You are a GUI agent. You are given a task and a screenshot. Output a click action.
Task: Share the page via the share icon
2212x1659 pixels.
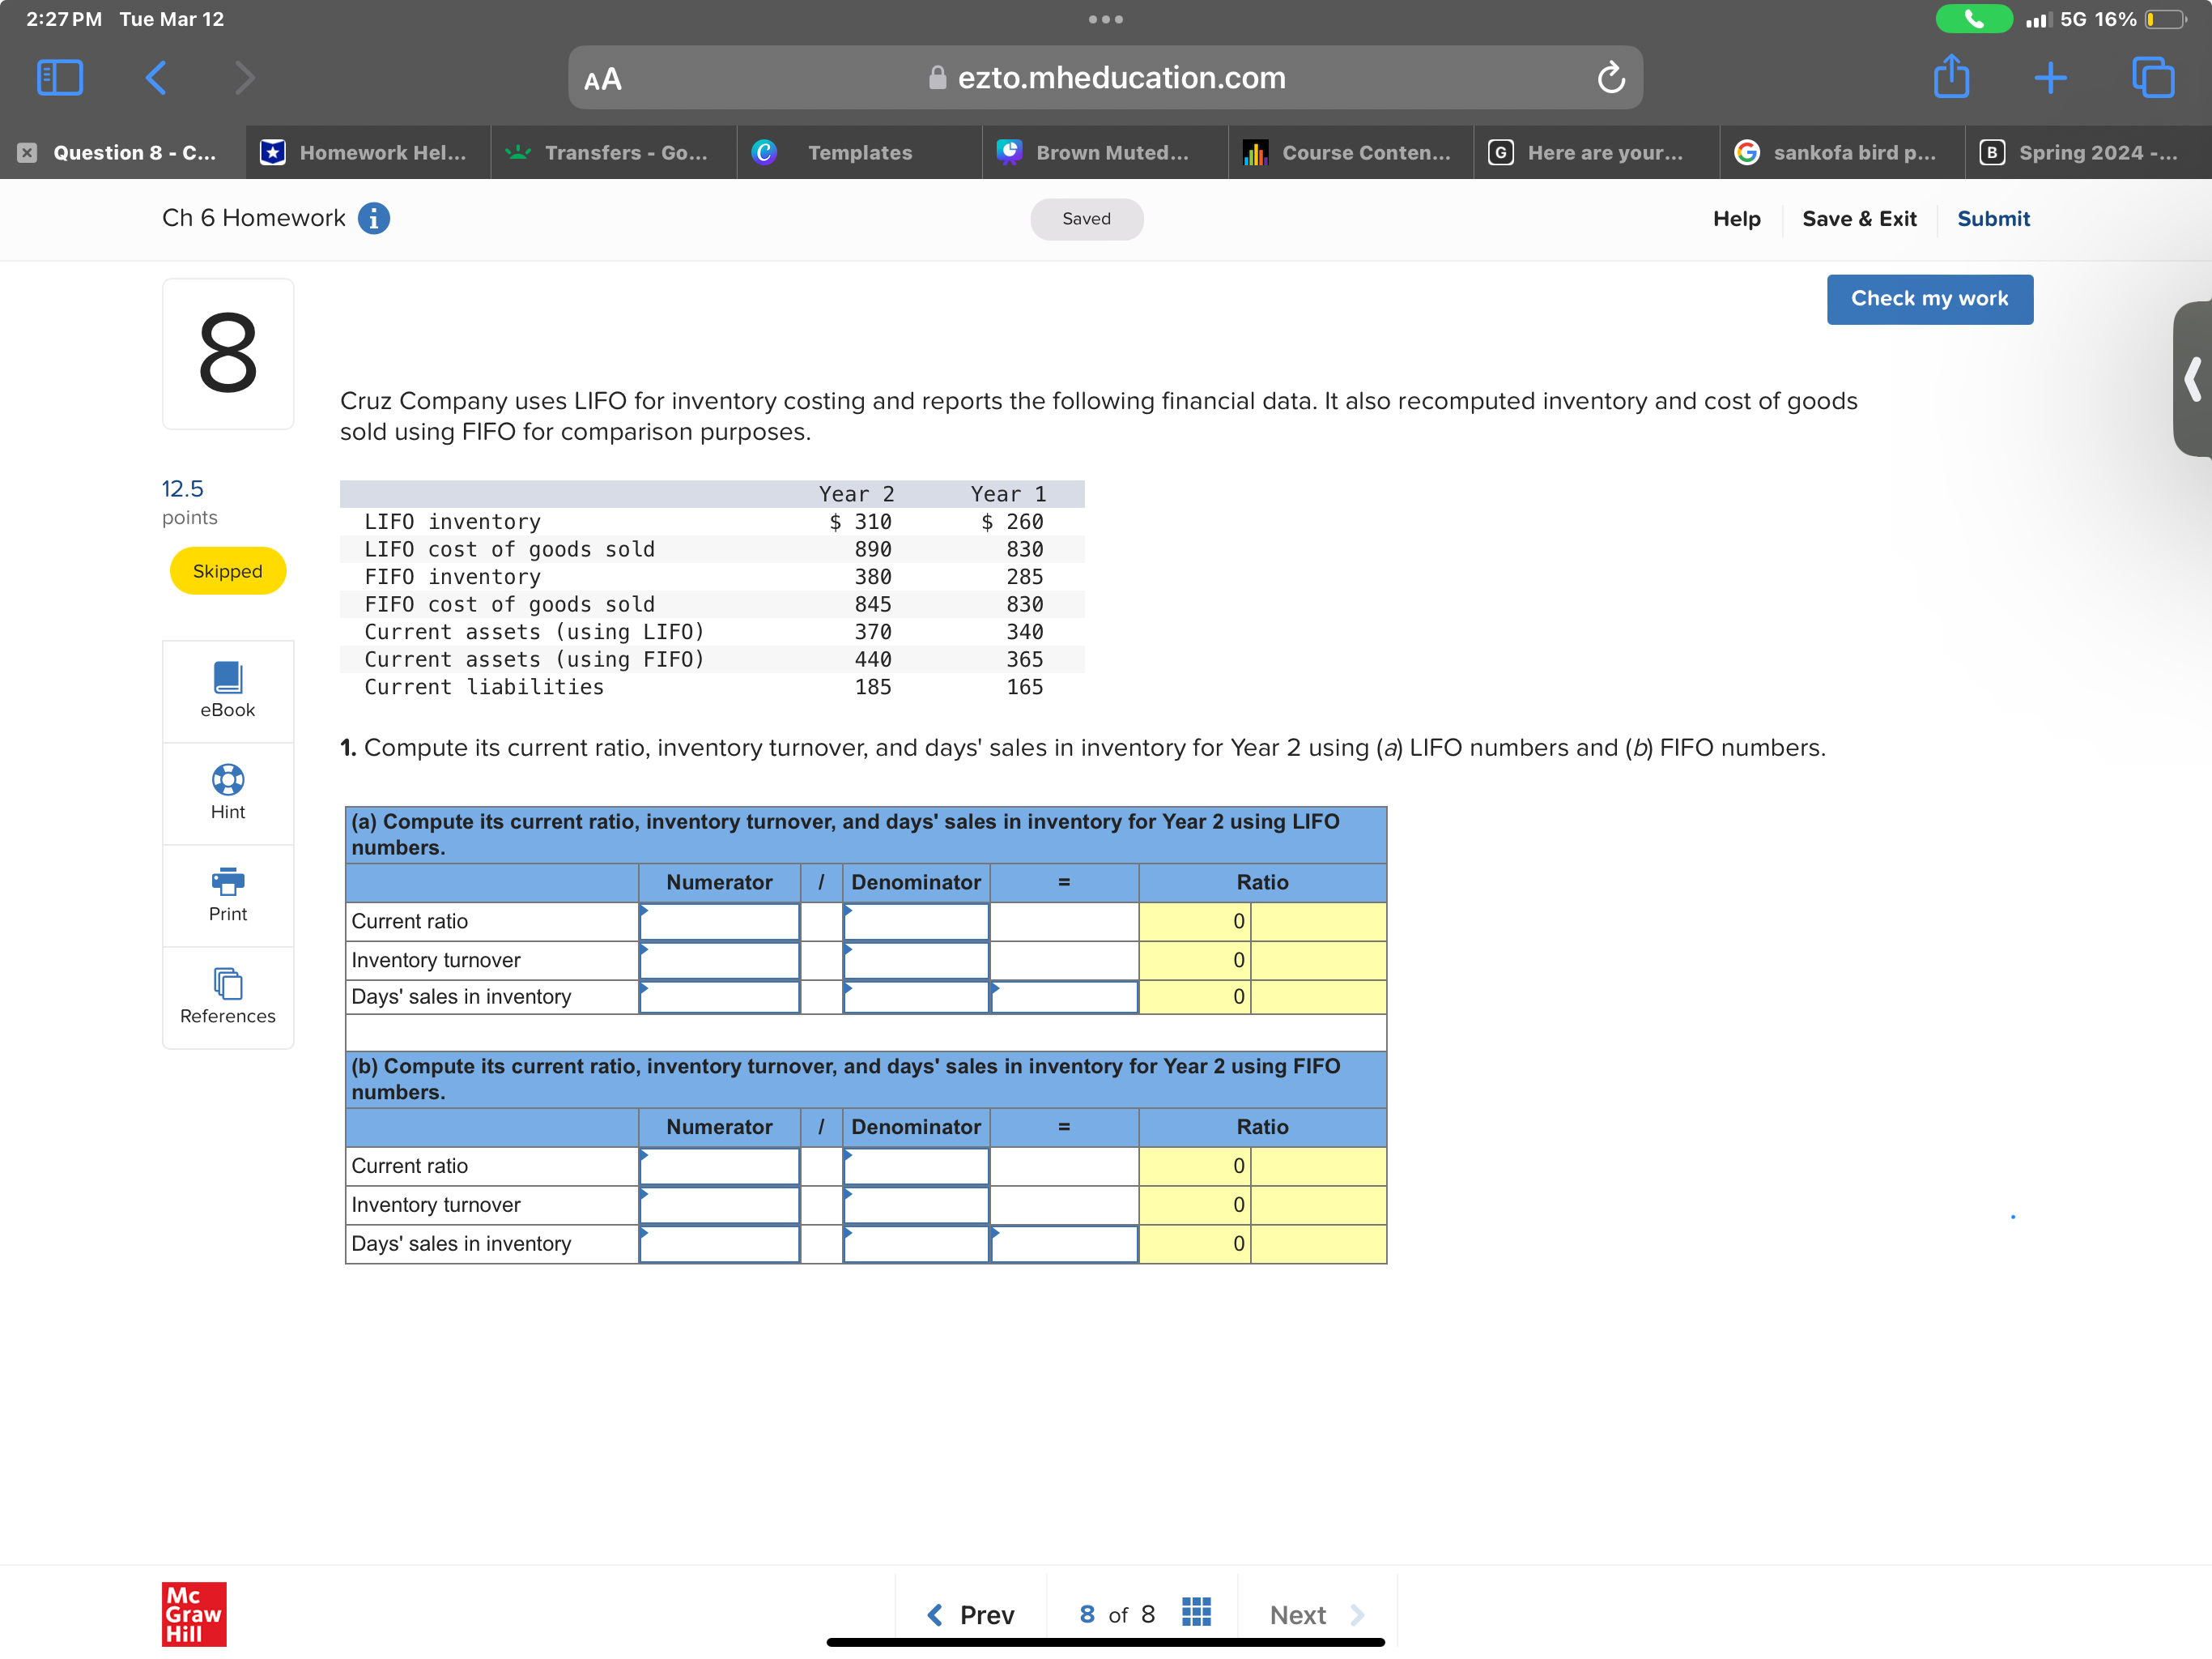pyautogui.click(x=1951, y=77)
